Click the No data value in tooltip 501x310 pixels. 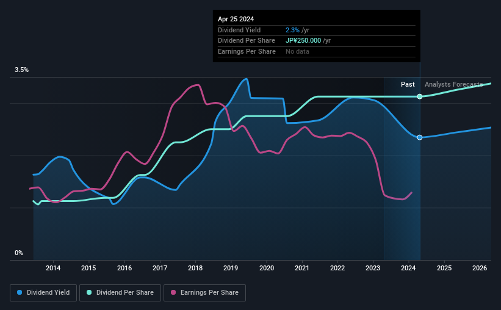pos(297,51)
